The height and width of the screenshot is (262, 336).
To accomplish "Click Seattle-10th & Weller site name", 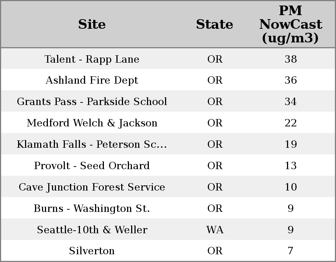I will pyautogui.click(x=92, y=230).
